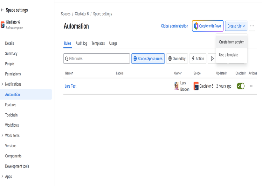This screenshot has width=262, height=186.
Task: Disable the Lars Test rule toggle
Action: point(241,86)
